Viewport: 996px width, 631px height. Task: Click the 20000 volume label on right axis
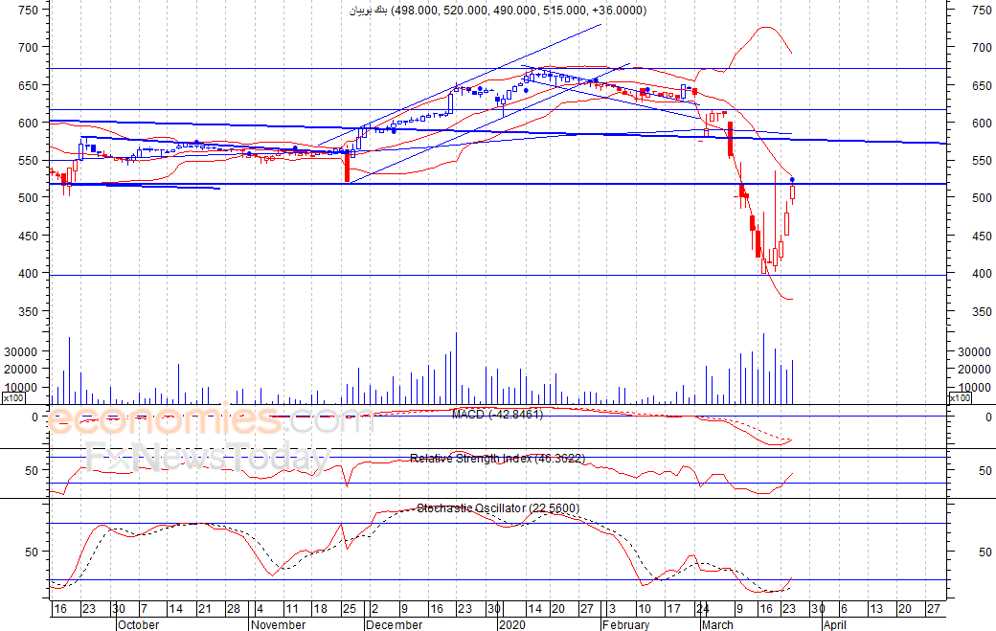[x=974, y=370]
